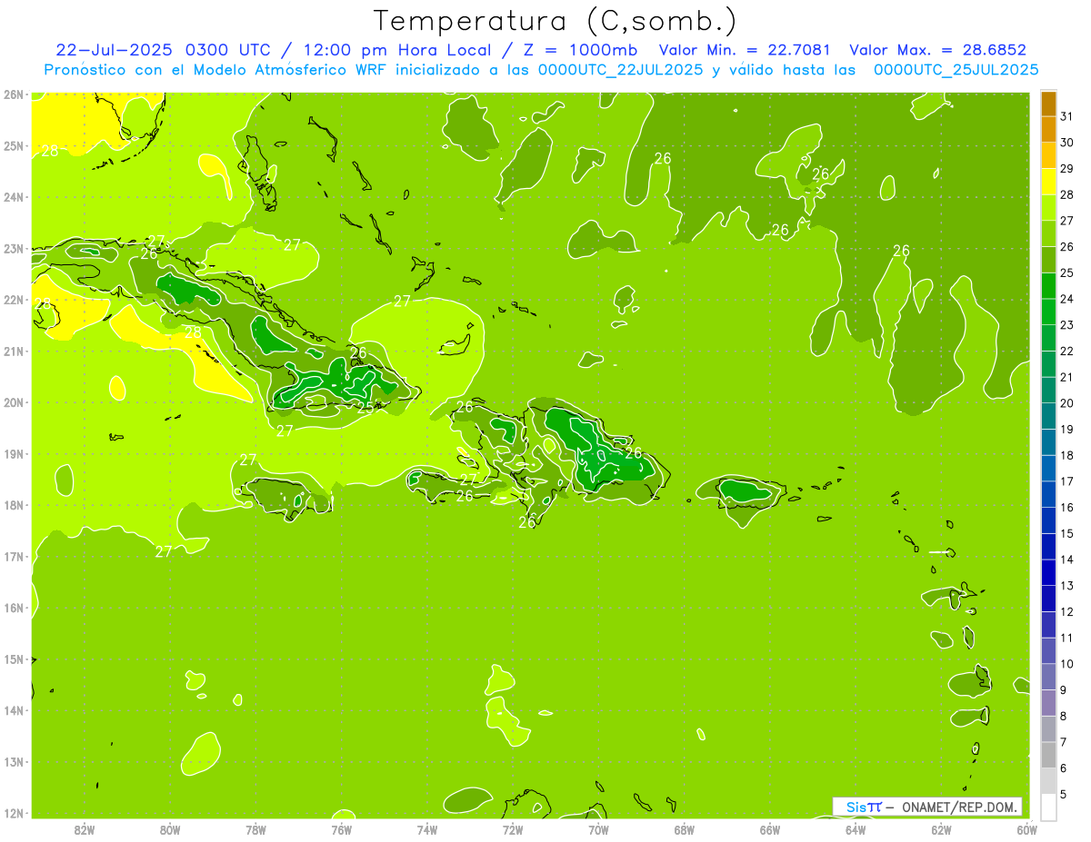Click the "26N" latitude axis label

point(13,94)
